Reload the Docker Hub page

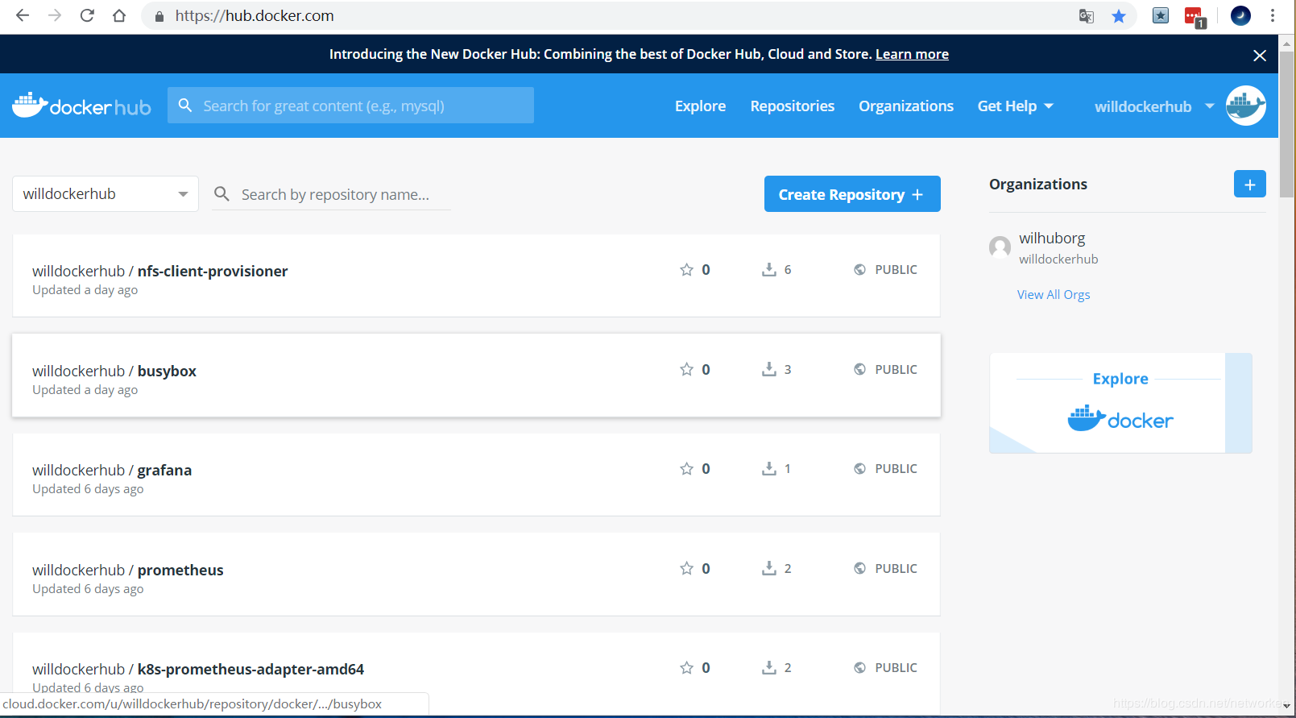click(87, 15)
